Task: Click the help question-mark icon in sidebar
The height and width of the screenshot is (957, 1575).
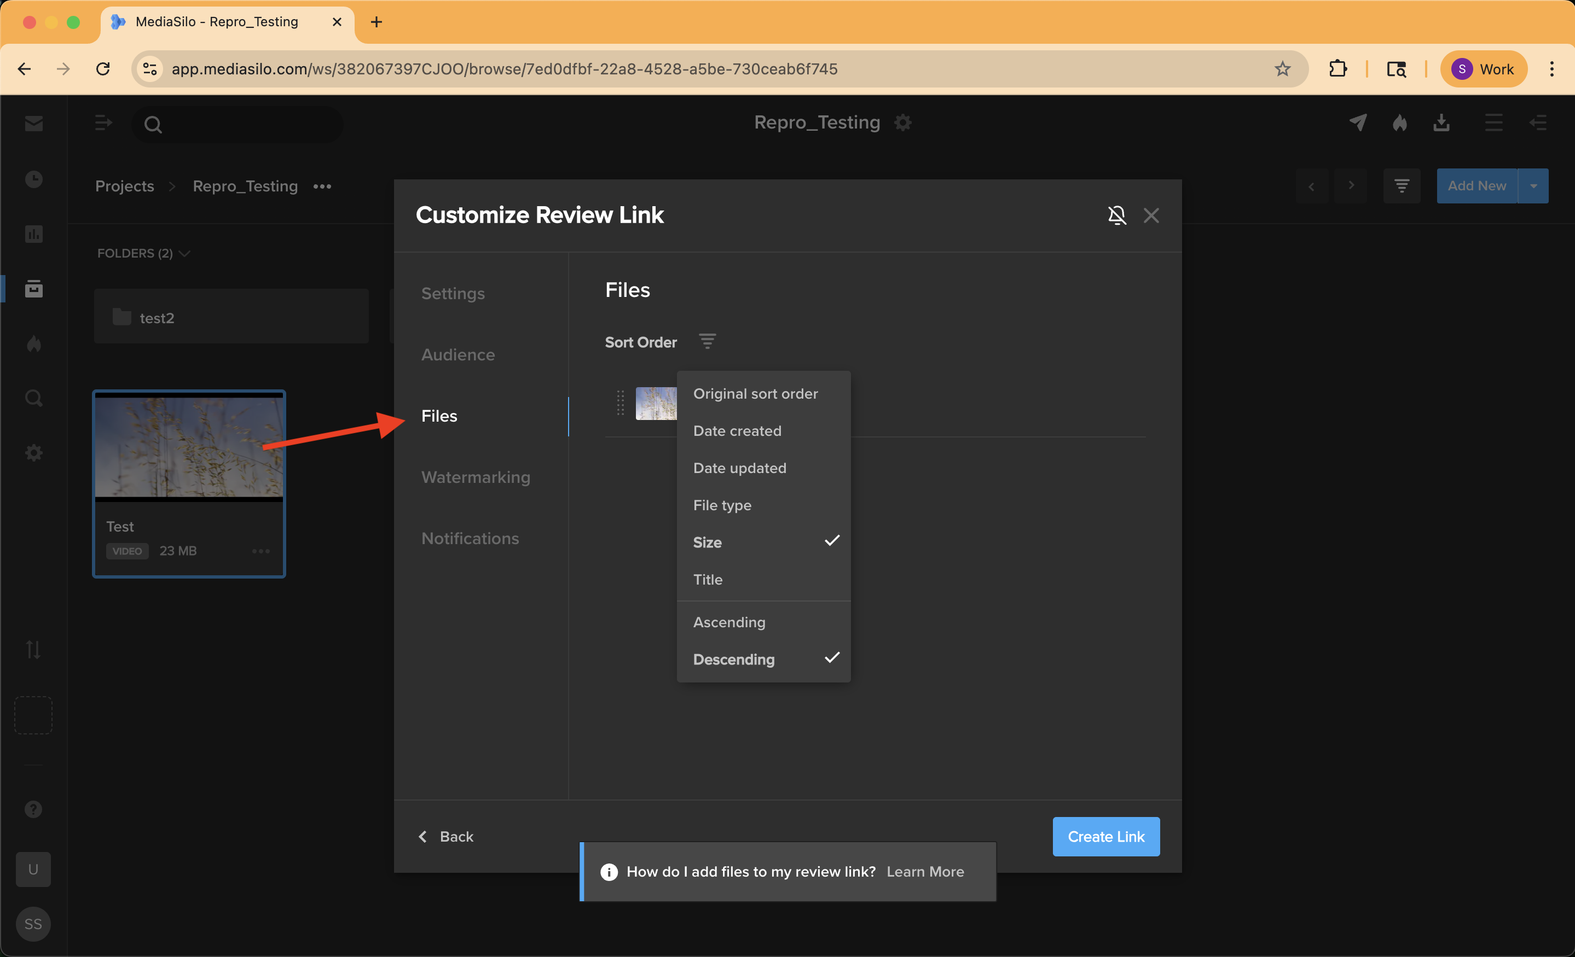Action: pyautogui.click(x=33, y=809)
